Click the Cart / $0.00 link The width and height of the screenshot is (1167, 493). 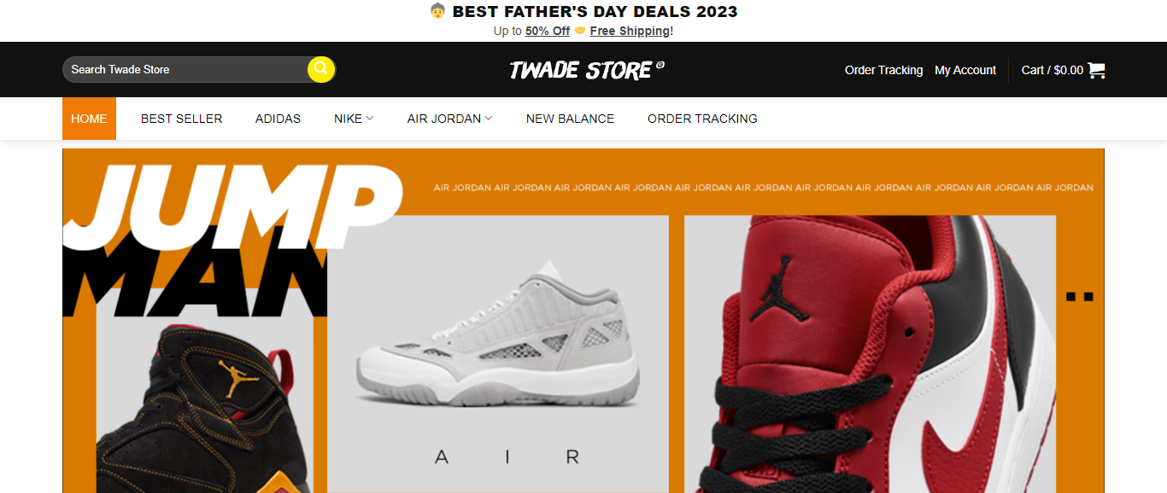pos(1053,70)
